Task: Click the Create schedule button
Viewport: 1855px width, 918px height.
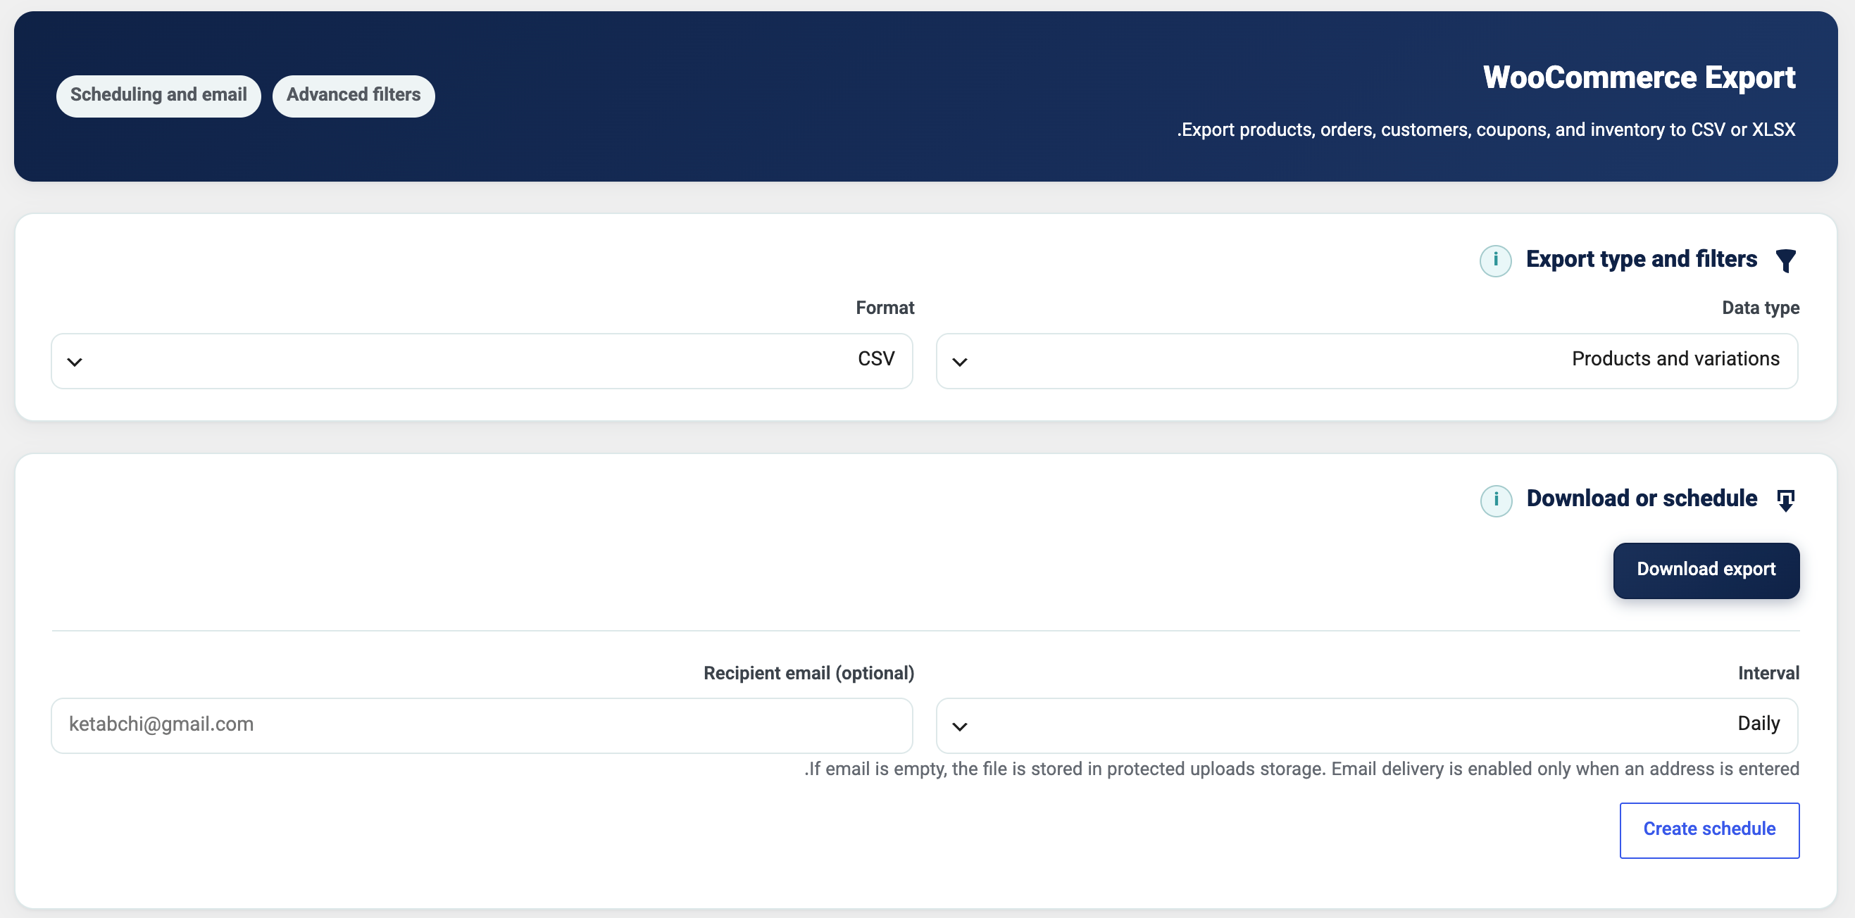Action: (x=1709, y=830)
